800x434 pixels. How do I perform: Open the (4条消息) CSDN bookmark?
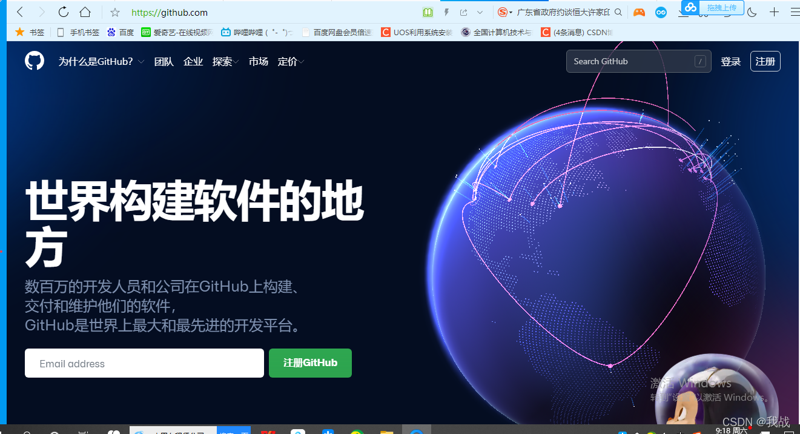tap(577, 32)
